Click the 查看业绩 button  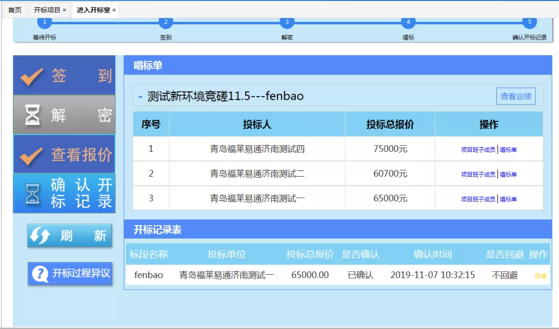click(516, 96)
